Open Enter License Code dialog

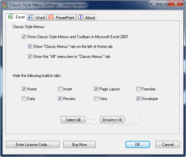pyautogui.click(x=33, y=144)
